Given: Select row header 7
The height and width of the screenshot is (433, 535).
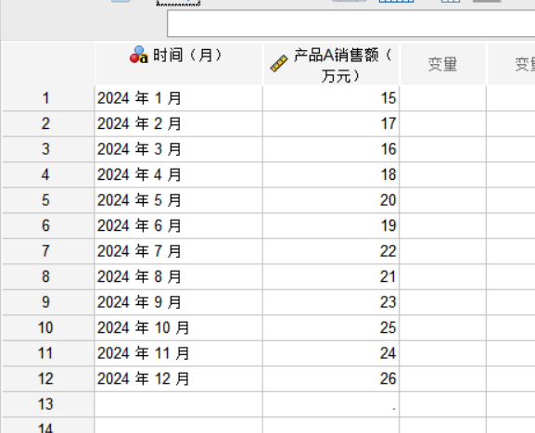Looking at the screenshot, I should coord(48,251).
